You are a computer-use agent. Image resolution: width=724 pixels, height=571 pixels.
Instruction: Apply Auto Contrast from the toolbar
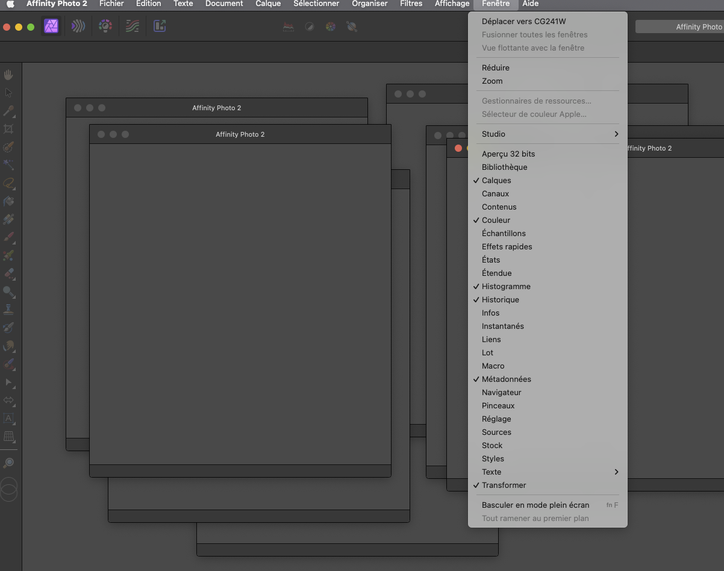click(x=310, y=27)
